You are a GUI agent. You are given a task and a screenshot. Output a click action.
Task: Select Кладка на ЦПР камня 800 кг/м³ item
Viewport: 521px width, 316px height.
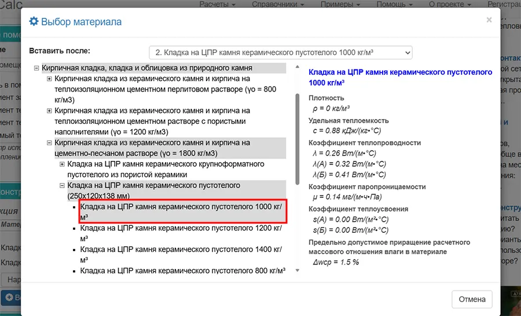click(x=182, y=270)
